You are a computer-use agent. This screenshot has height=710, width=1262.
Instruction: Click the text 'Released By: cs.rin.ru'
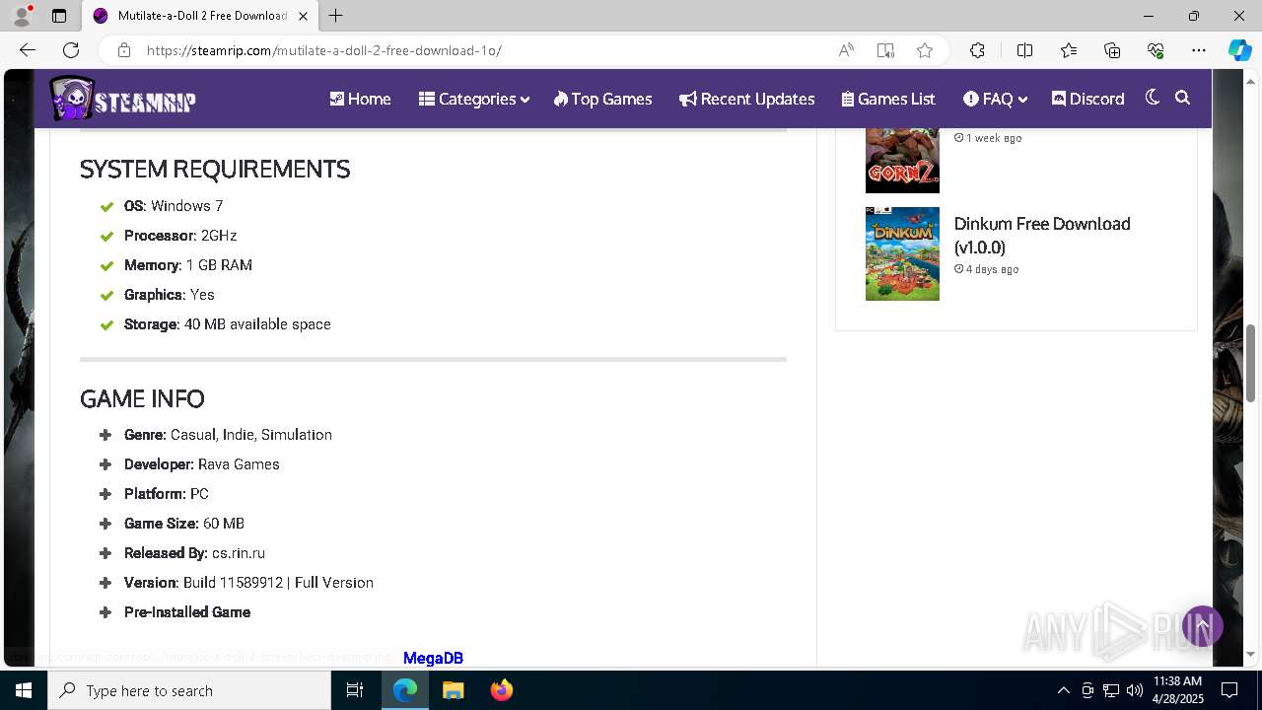(194, 553)
